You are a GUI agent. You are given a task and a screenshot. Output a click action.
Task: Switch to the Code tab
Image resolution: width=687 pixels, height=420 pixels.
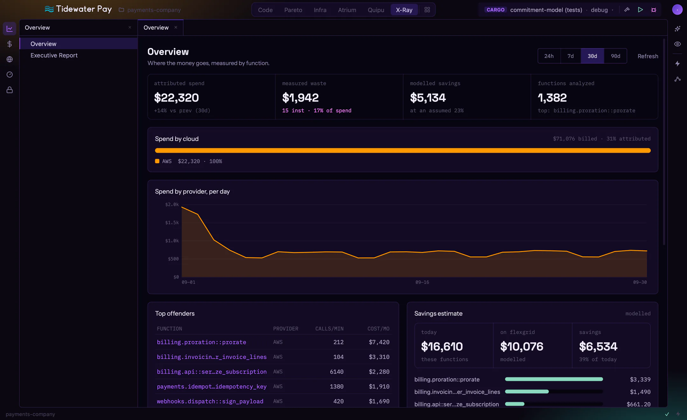pyautogui.click(x=265, y=10)
